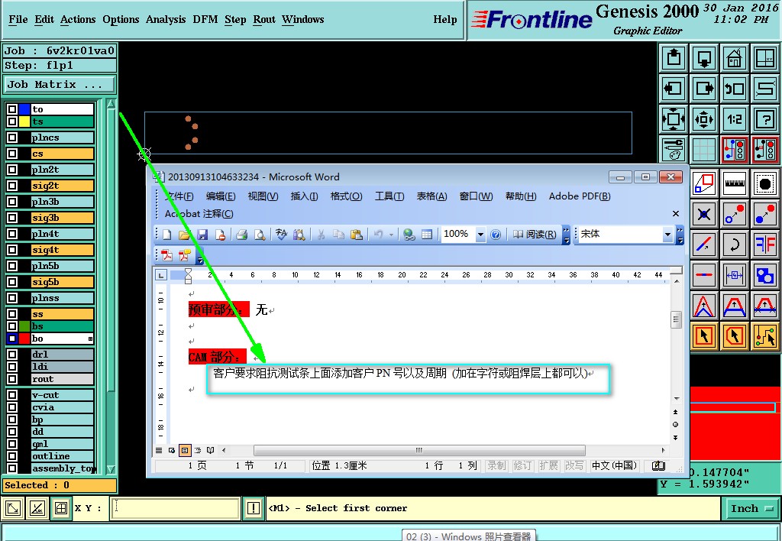Click the 1:2 scale icon
The image size is (782, 541).
pyautogui.click(x=735, y=119)
